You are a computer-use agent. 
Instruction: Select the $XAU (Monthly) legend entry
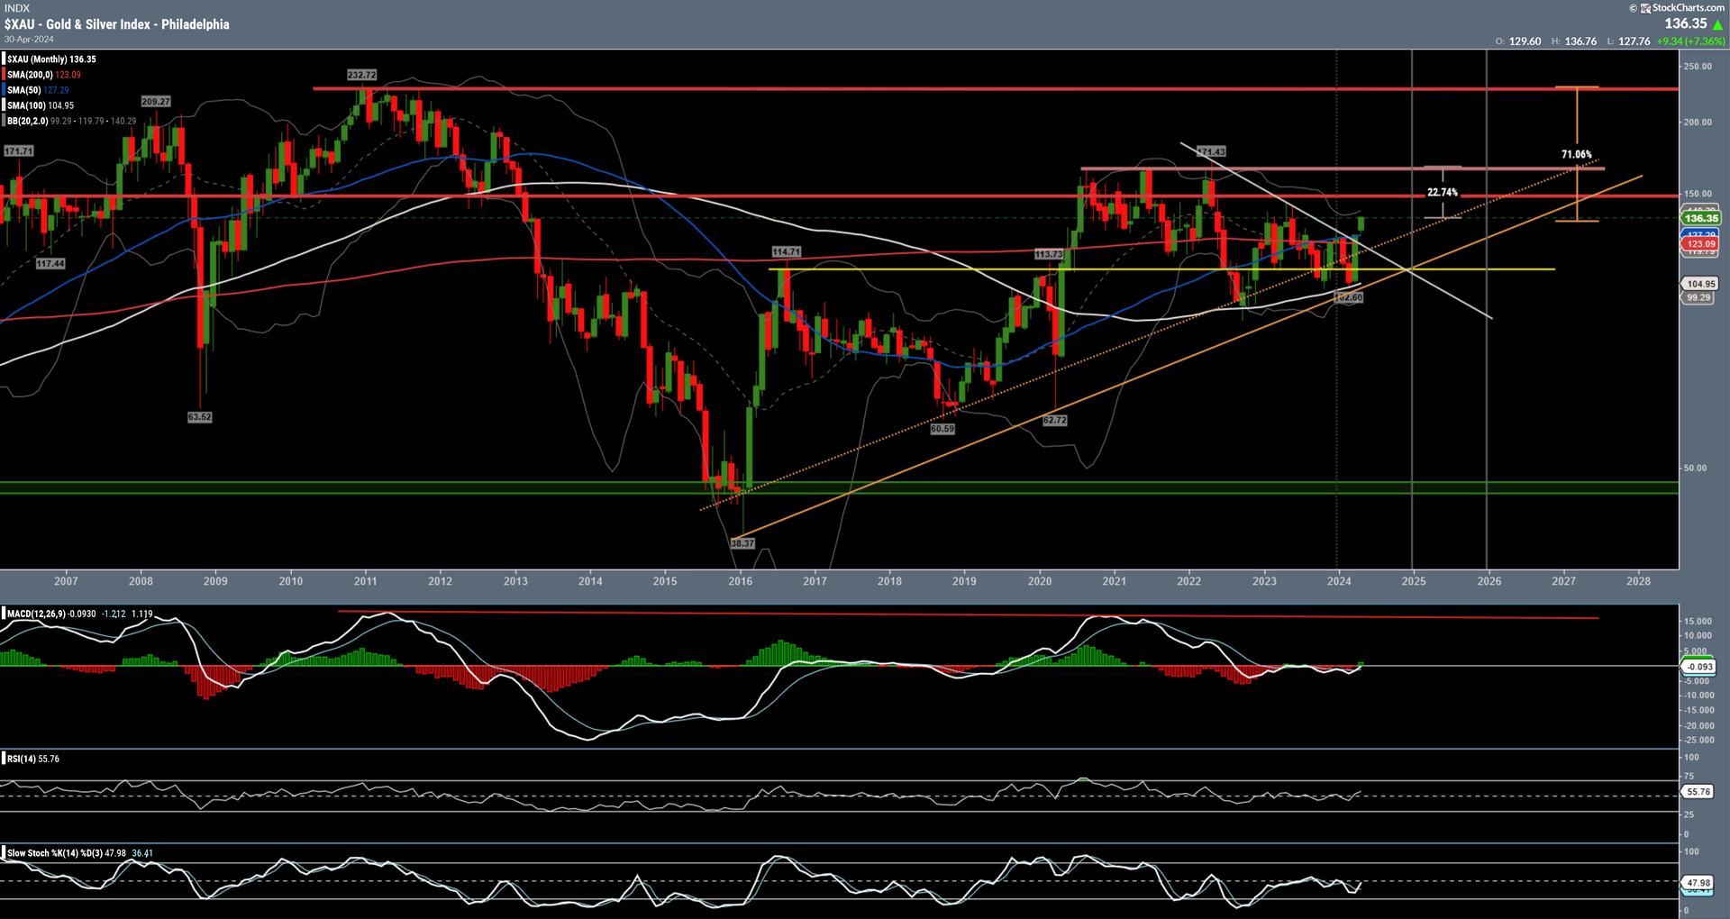[x=51, y=59]
